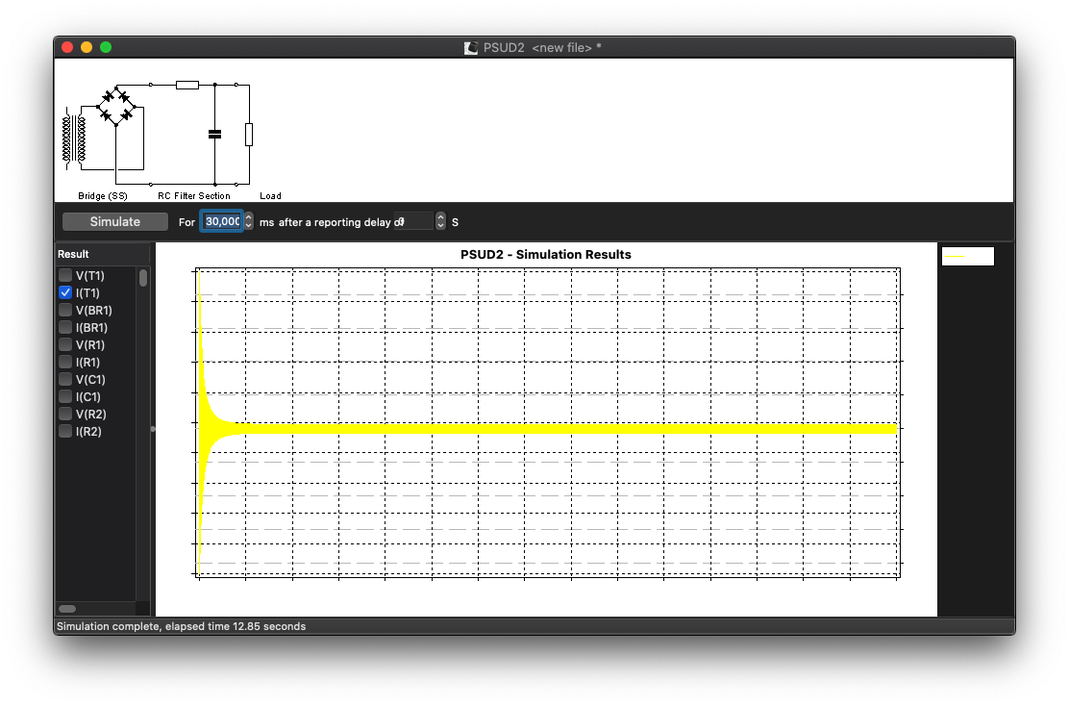Click the Load label under schematic
The image size is (1069, 706).
click(x=270, y=196)
